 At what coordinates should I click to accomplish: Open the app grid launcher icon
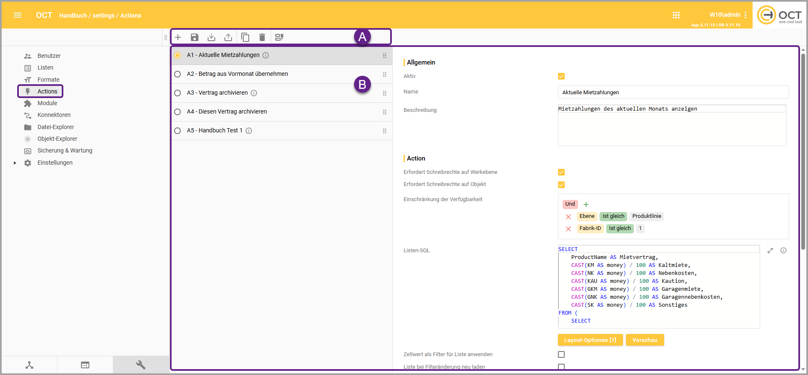click(676, 15)
